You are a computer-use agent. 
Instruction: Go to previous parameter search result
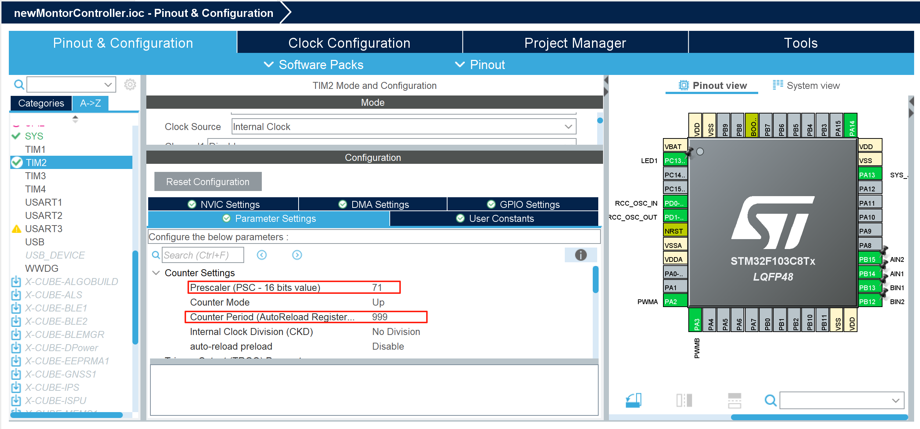click(262, 255)
